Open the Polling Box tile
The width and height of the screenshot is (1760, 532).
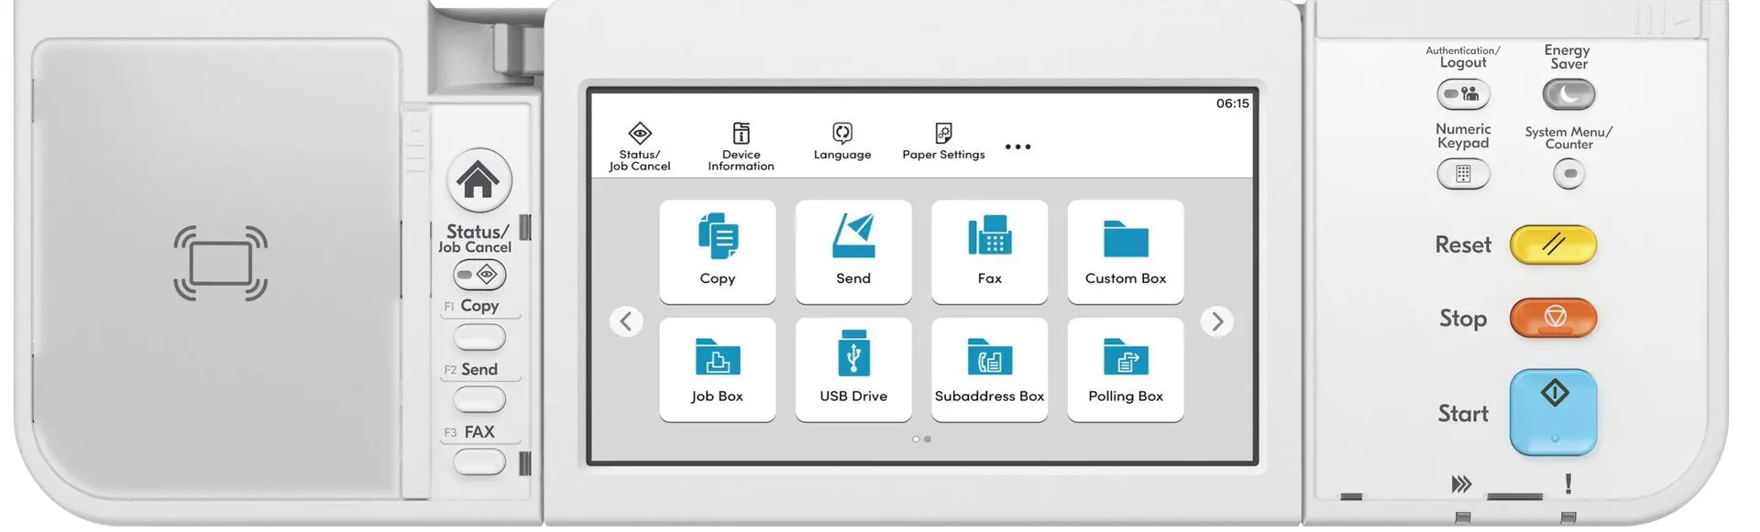(x=1126, y=370)
